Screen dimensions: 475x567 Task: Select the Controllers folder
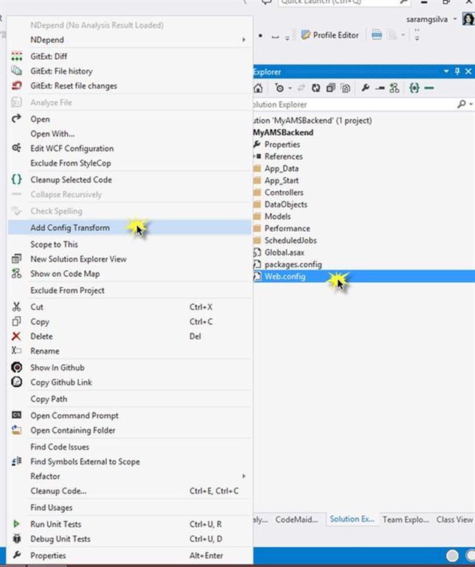pyautogui.click(x=283, y=193)
